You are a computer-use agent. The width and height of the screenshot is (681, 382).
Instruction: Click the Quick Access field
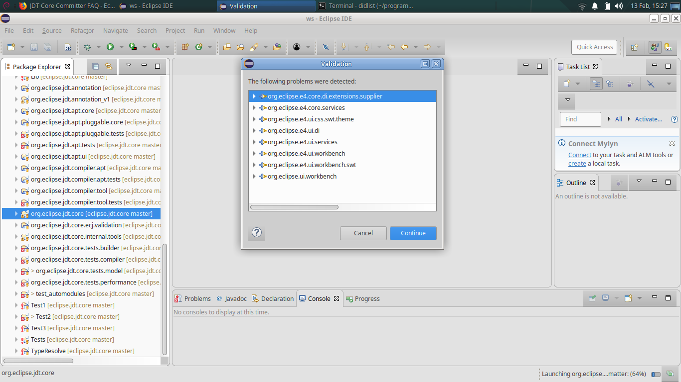[x=594, y=47]
